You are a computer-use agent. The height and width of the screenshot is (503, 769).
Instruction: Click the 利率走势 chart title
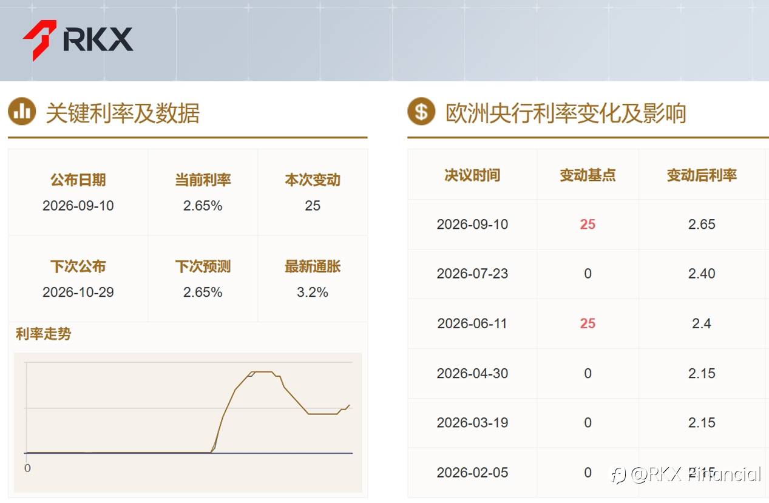(43, 334)
